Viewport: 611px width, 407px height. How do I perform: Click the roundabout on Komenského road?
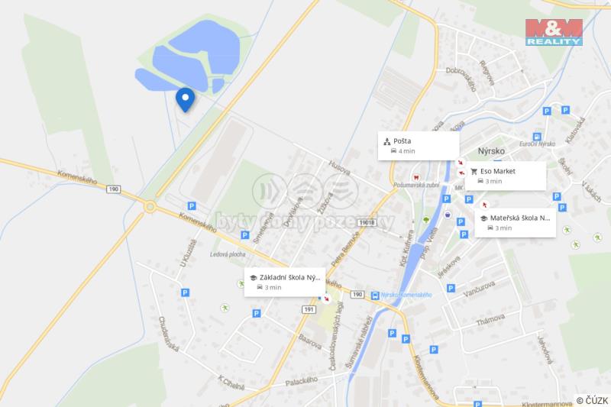(x=150, y=206)
